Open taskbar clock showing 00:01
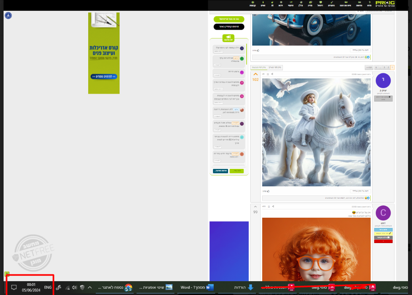412x295 pixels. tap(31, 287)
